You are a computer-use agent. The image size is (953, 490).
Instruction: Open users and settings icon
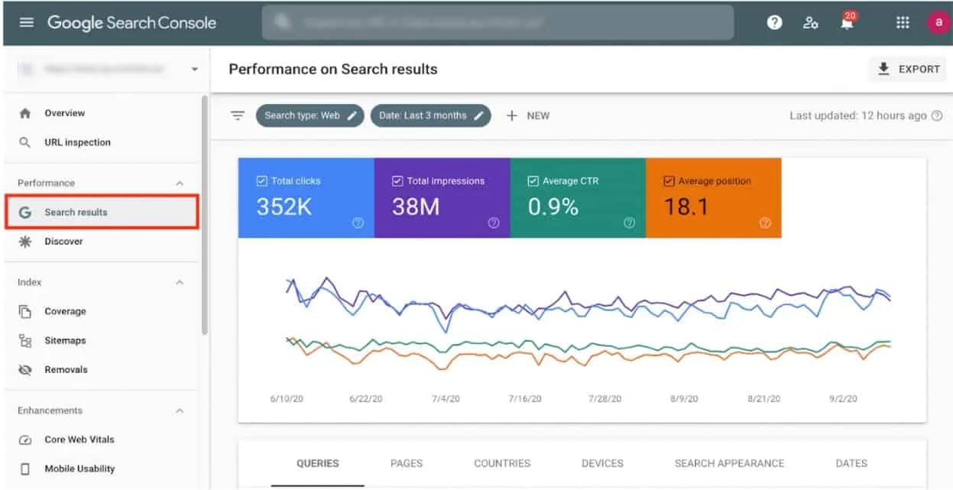coord(811,23)
